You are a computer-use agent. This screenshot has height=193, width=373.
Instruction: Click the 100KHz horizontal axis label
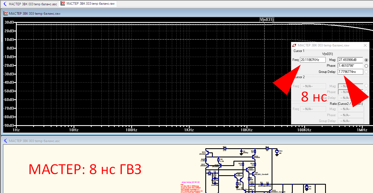[304, 130]
